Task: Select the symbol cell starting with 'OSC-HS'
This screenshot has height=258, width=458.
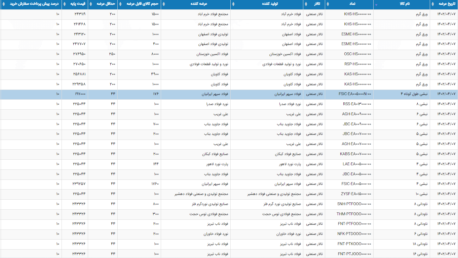Action: click(x=357, y=54)
